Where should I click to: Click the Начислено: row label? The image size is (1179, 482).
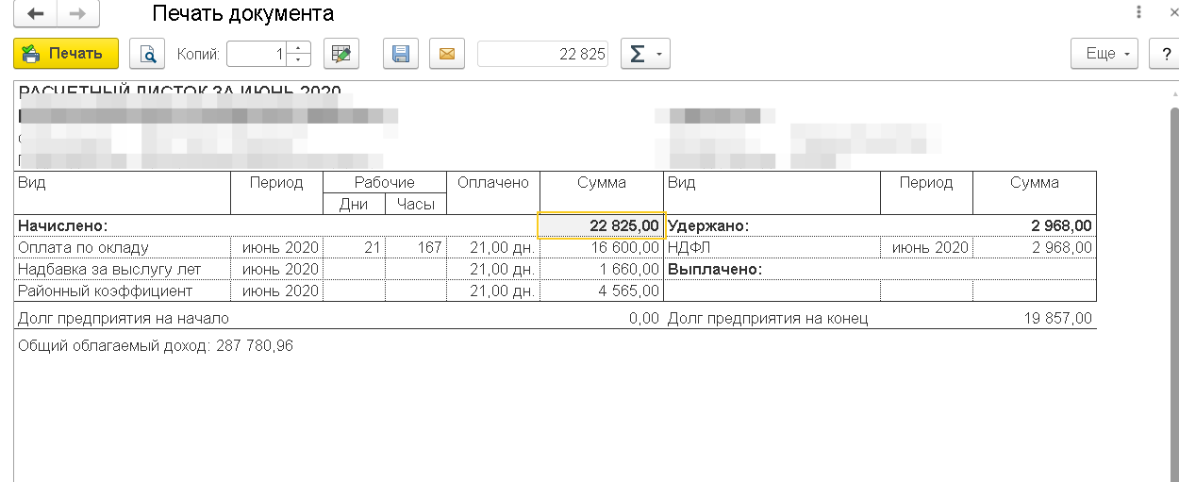[x=63, y=226]
